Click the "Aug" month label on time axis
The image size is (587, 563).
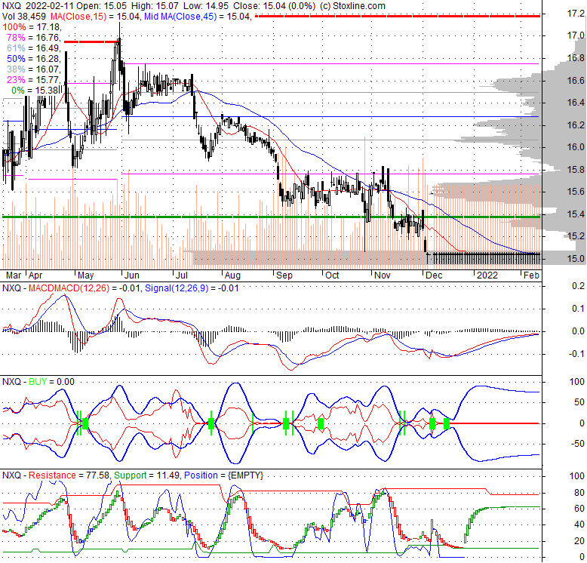coord(232,275)
